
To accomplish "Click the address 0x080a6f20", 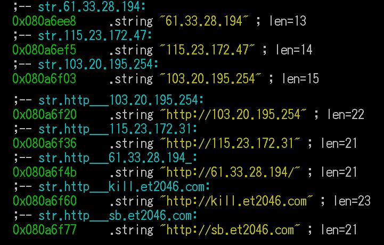I will tap(45, 115).
